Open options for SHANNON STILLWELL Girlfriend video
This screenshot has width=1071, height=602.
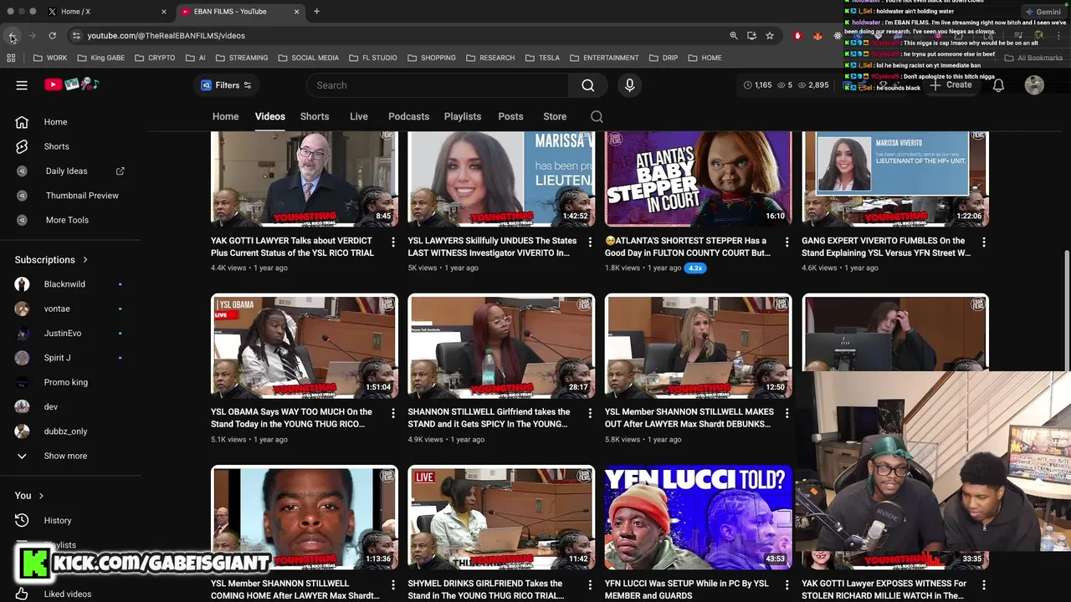tap(590, 413)
